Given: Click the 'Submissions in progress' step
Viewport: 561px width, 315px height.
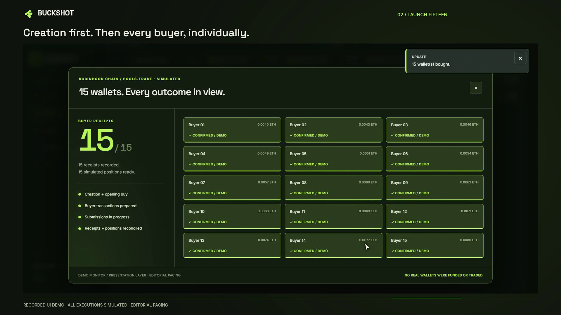Looking at the screenshot, I should [107, 217].
